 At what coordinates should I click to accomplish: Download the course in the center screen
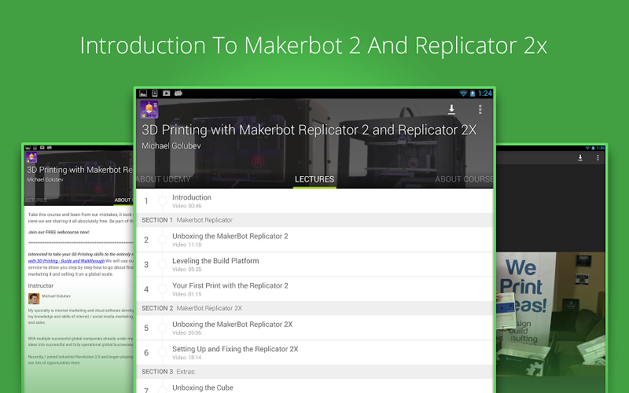coord(451,109)
